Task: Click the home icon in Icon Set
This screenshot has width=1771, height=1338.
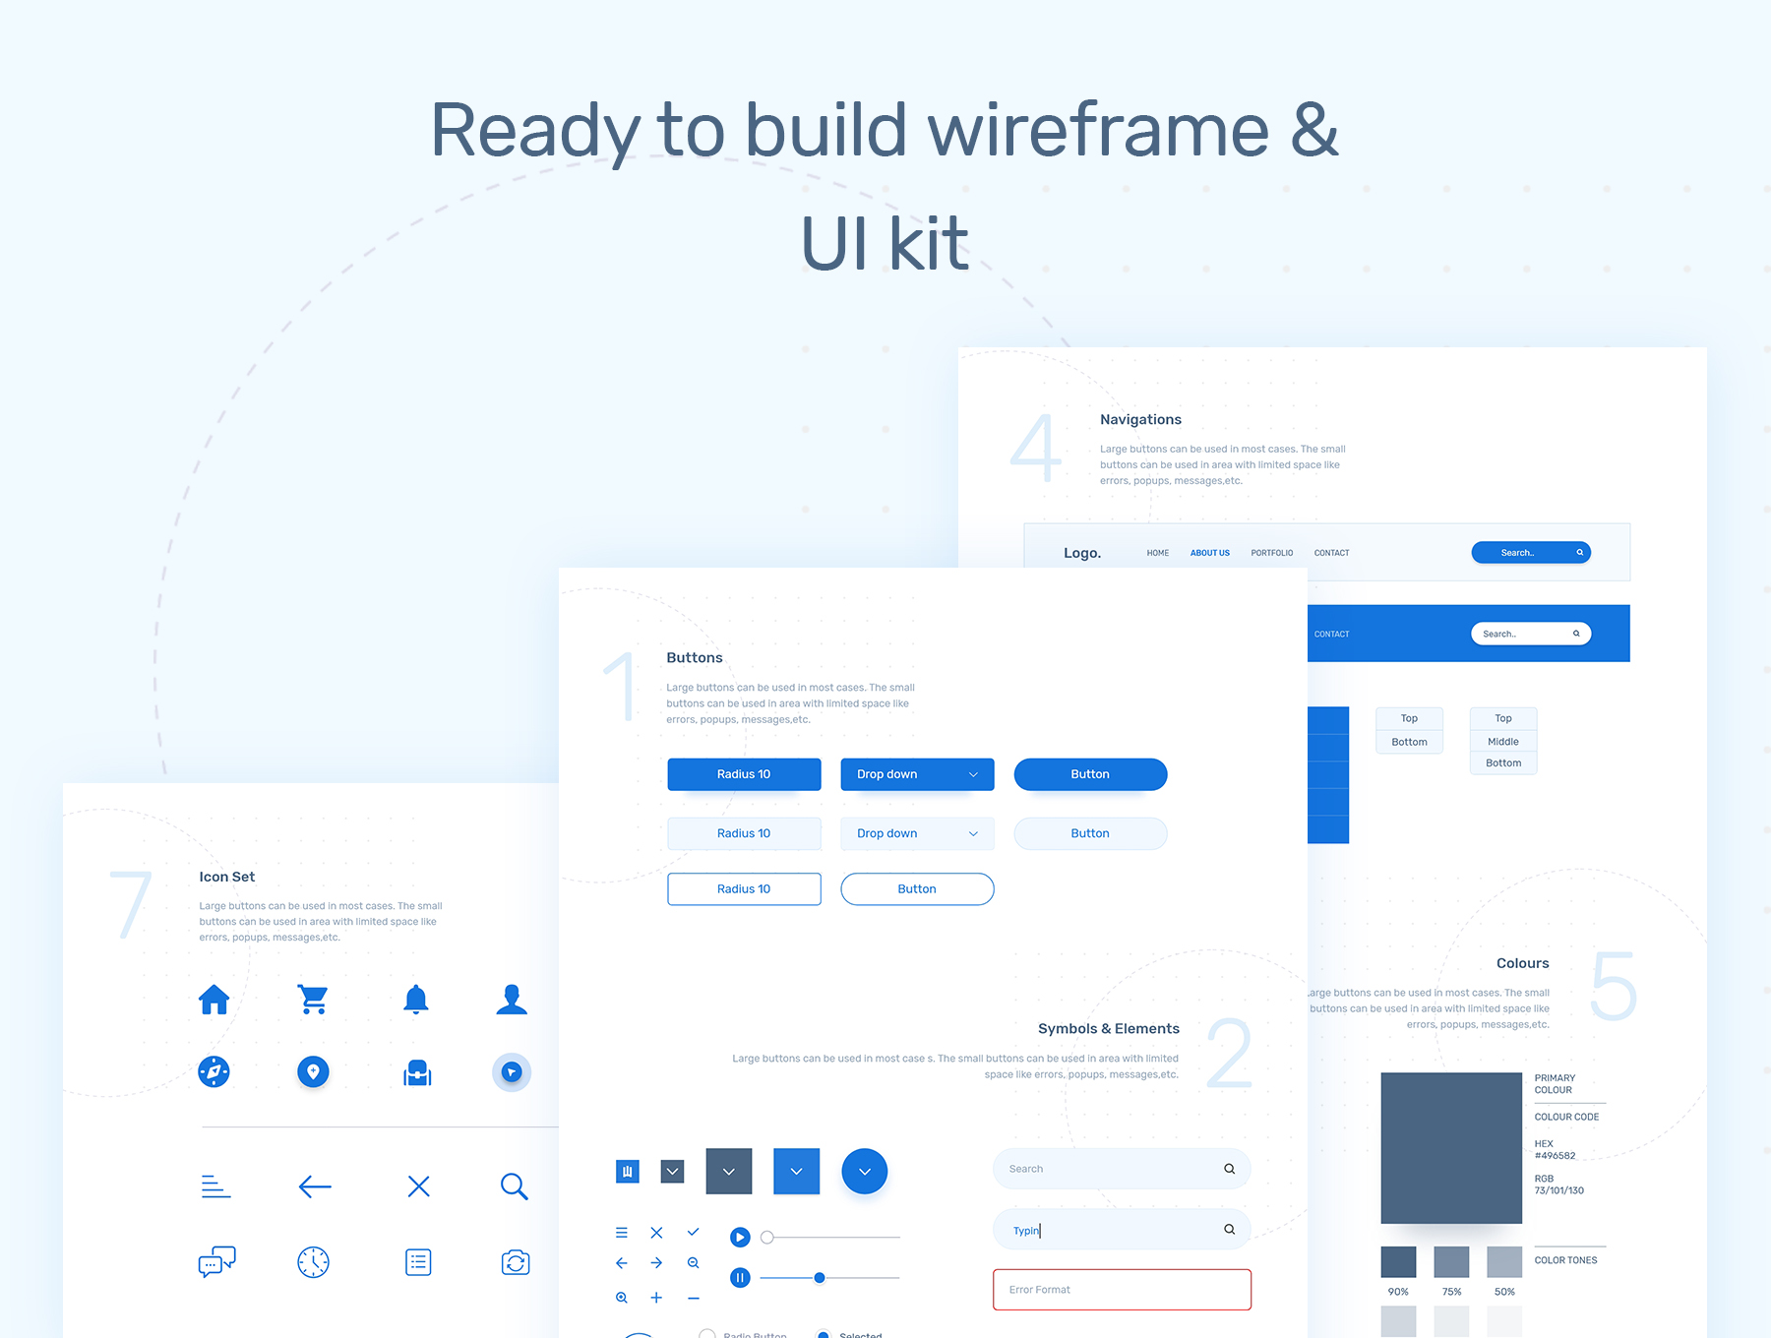Action: [x=214, y=1000]
